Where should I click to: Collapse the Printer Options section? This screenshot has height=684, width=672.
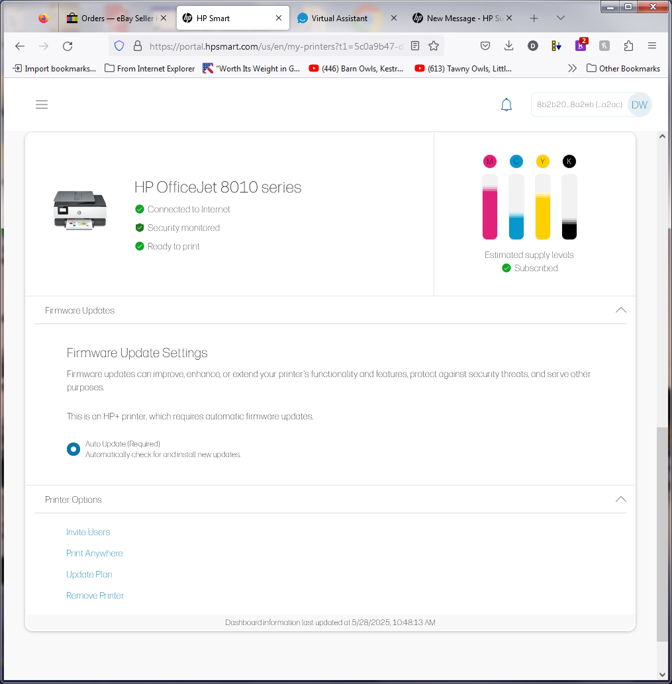tap(620, 499)
